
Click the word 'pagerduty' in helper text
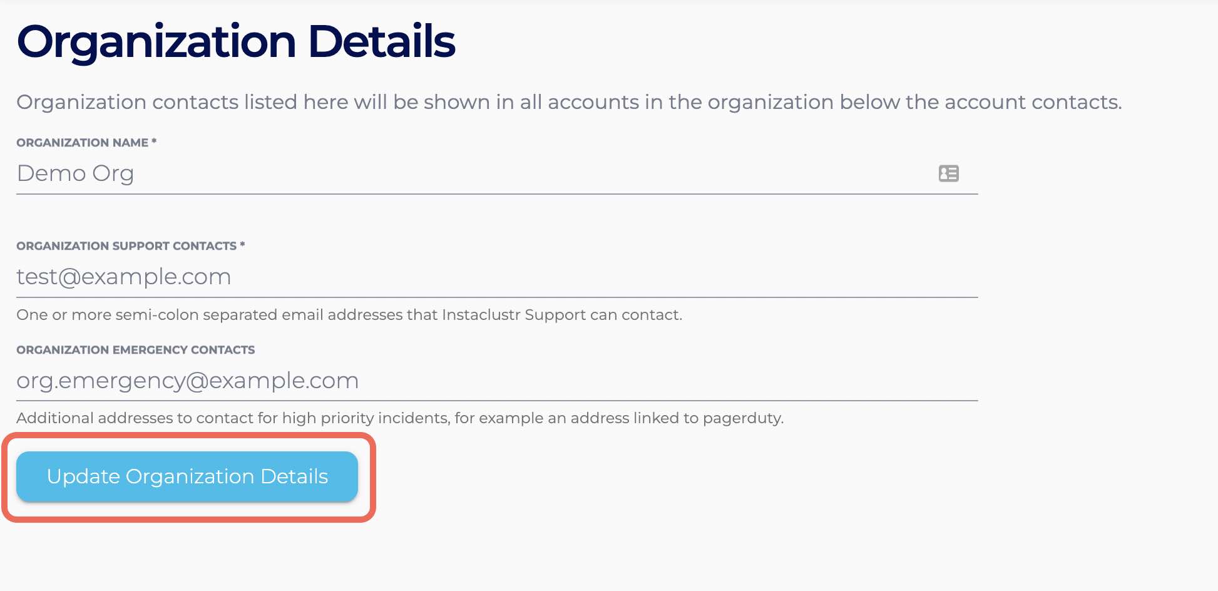click(742, 418)
